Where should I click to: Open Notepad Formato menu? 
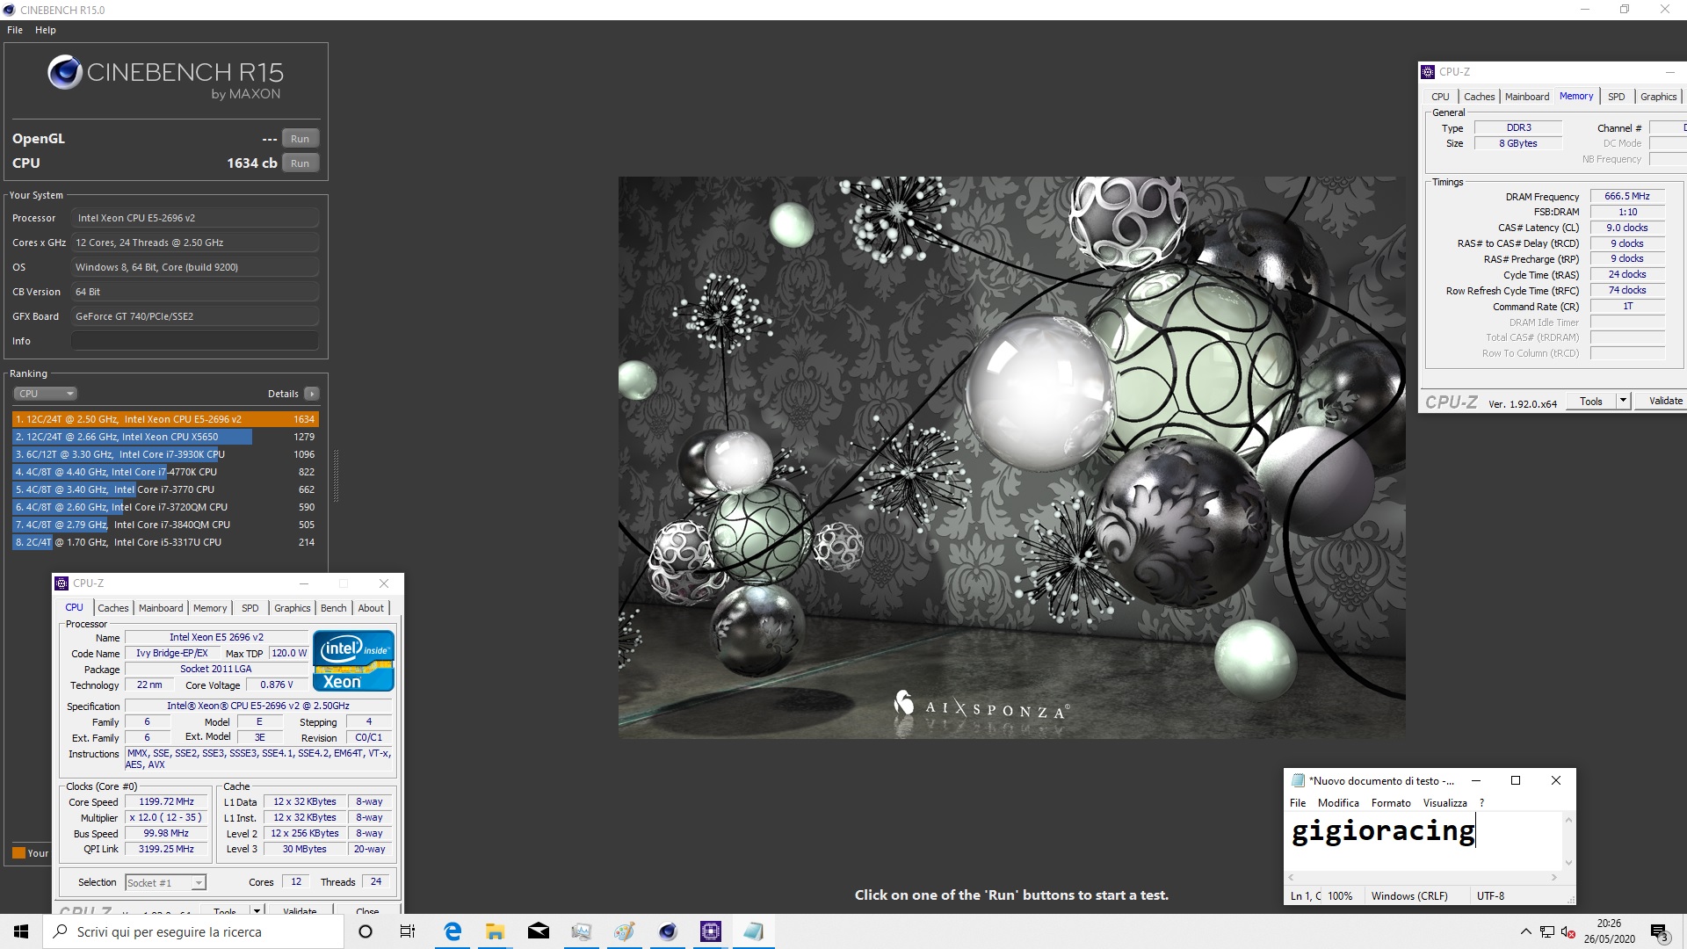point(1391,803)
